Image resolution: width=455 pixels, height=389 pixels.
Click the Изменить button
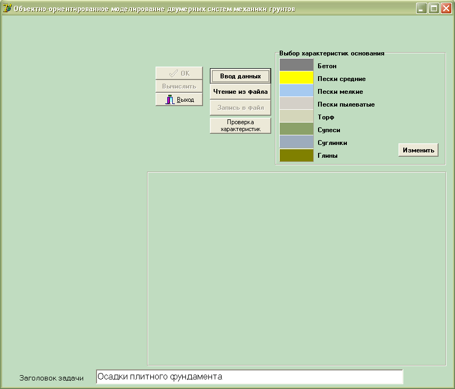418,150
